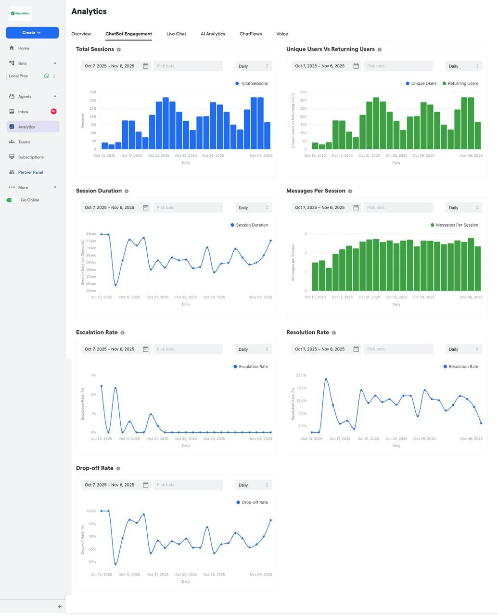
Task: Toggle the Go Online switch
Action: click(x=12, y=200)
